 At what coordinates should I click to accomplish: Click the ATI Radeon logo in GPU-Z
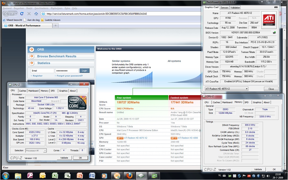(x=269, y=19)
